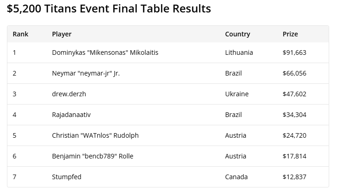The height and width of the screenshot is (193, 337).
Task: Click the Stumpfed player name
Action: [67, 177]
